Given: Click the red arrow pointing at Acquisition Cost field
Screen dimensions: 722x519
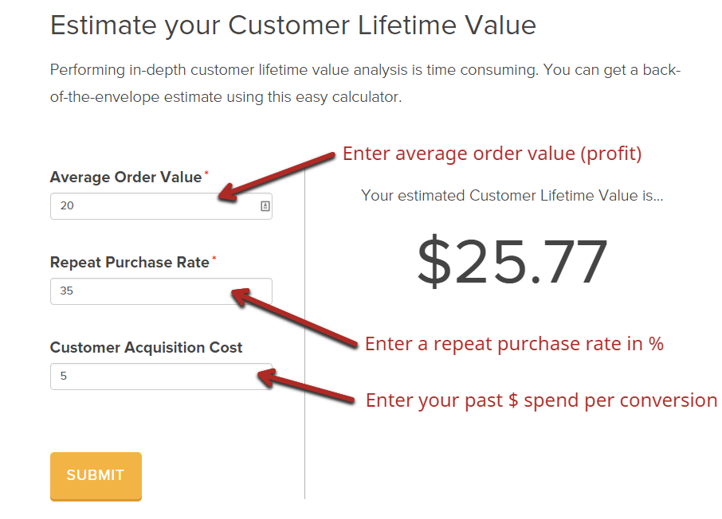Looking at the screenshot, I should 305,385.
